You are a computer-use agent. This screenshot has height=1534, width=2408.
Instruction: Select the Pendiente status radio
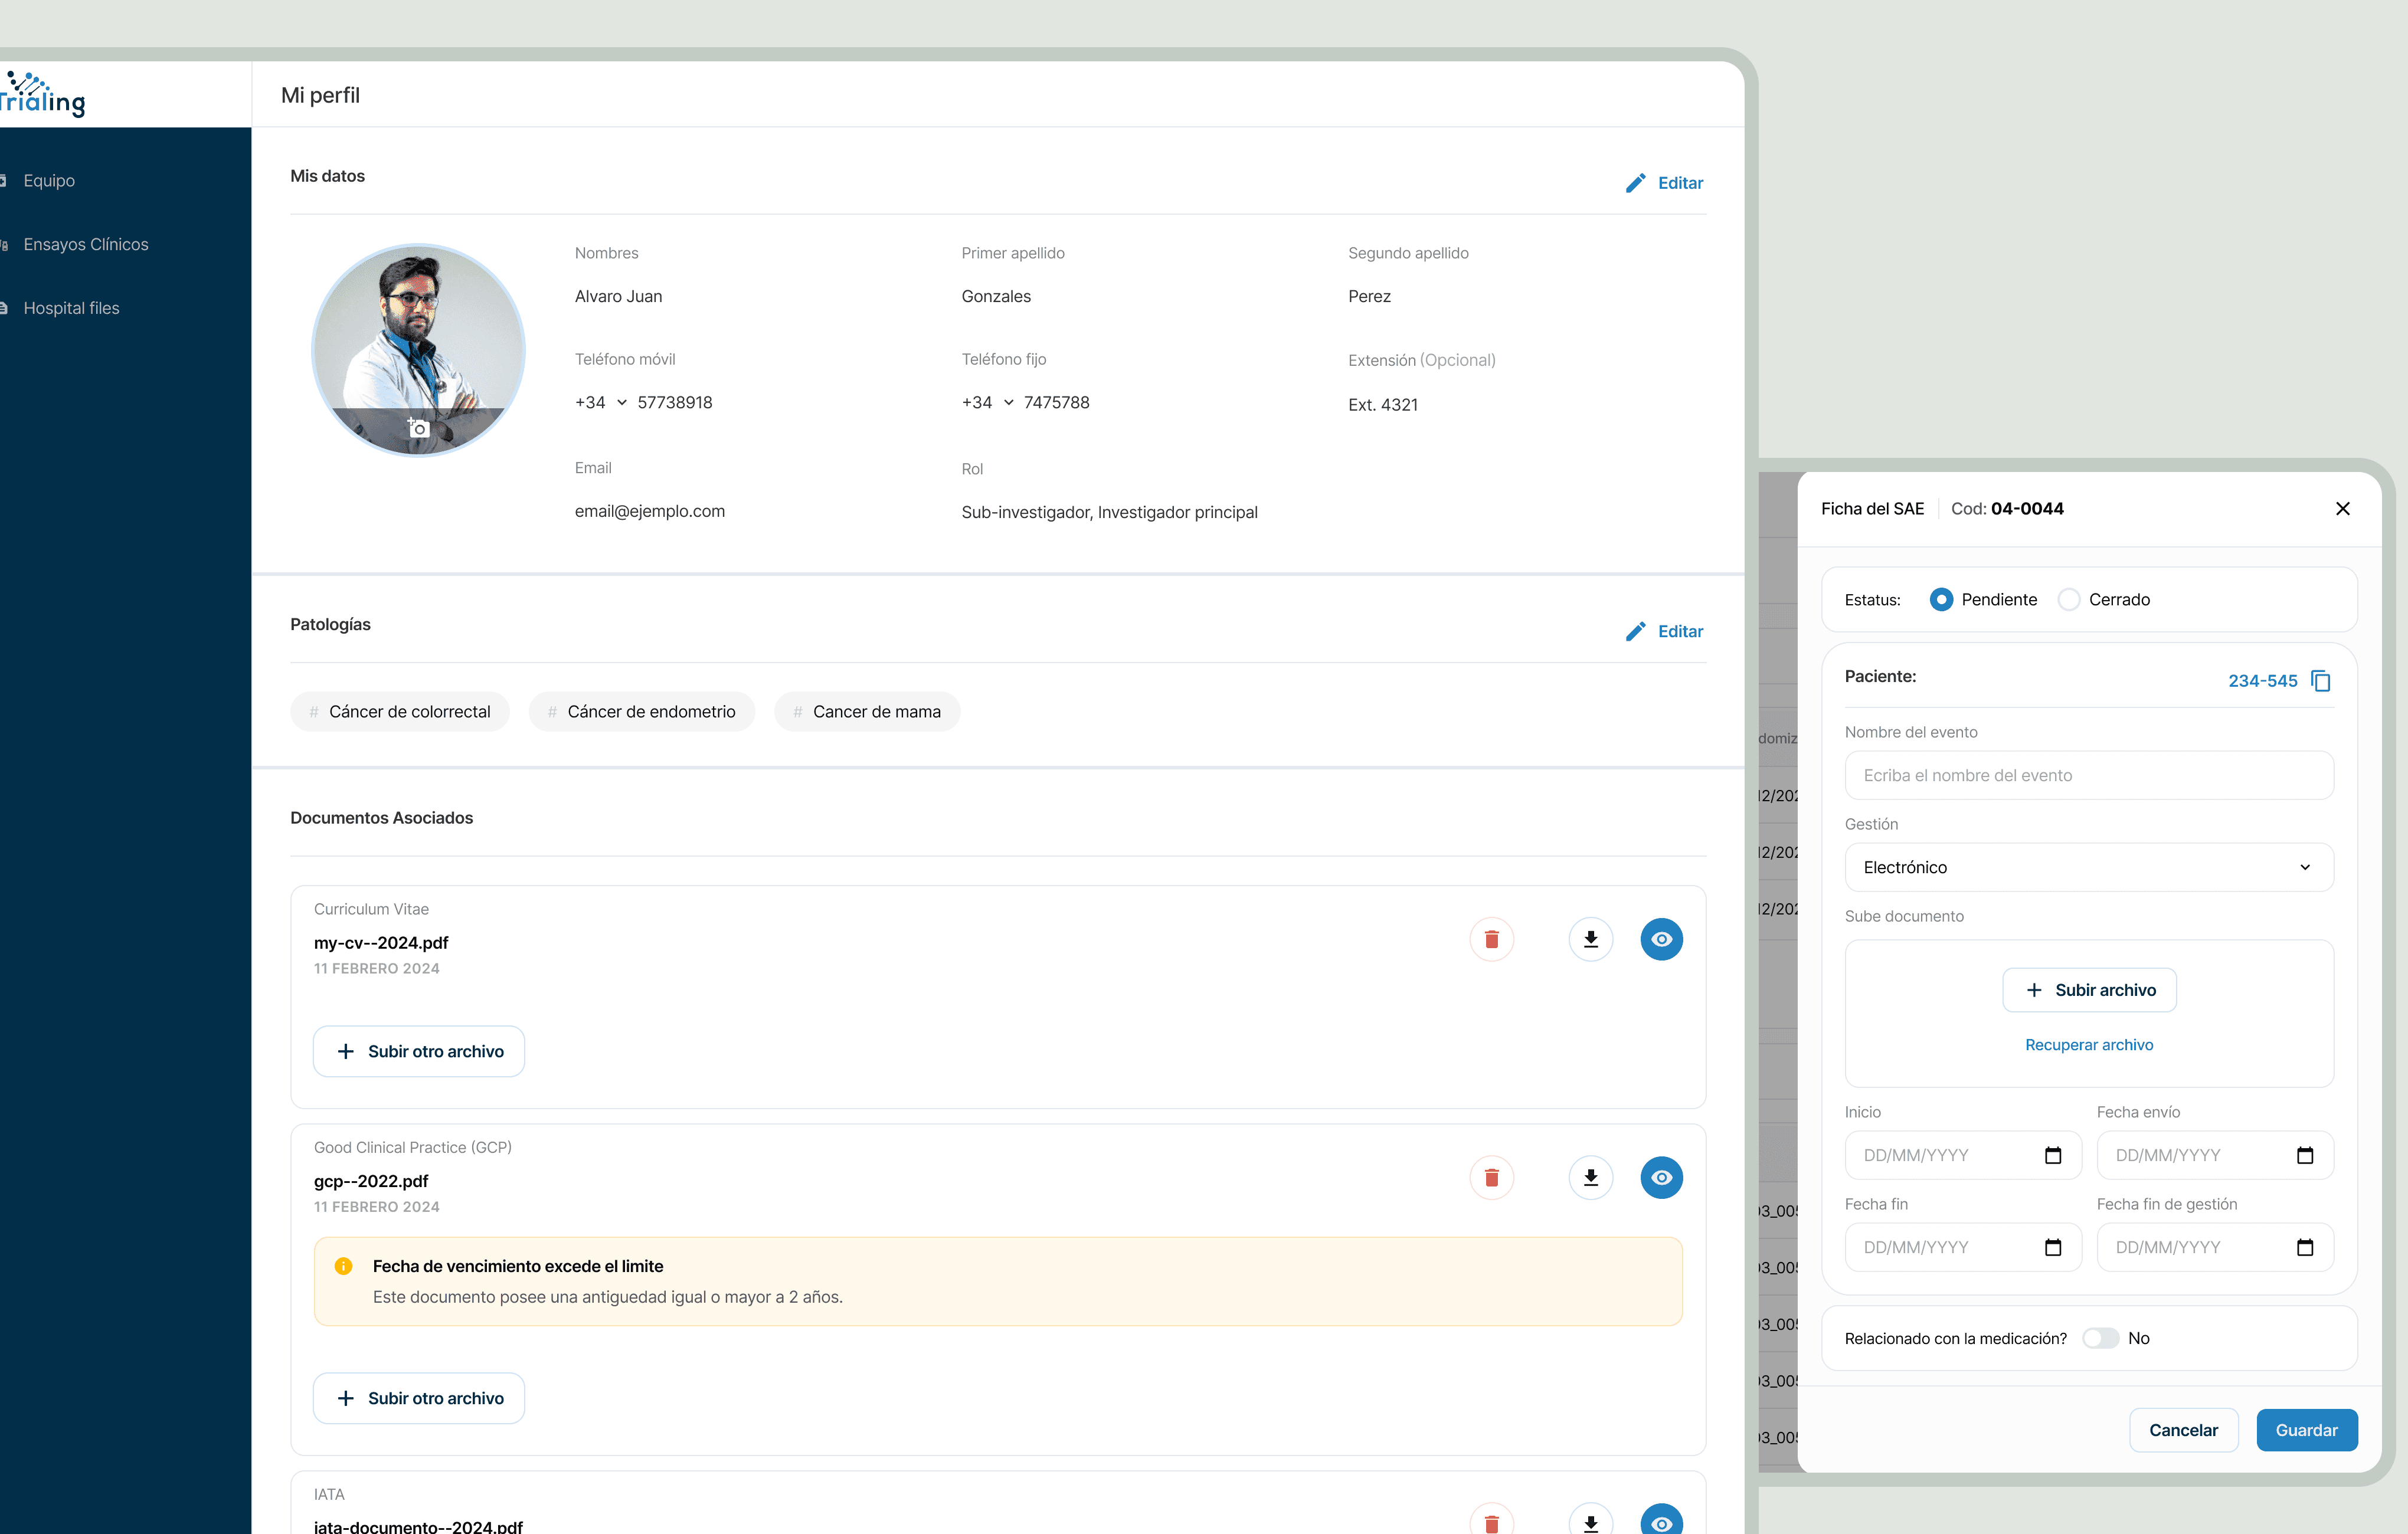(1941, 599)
